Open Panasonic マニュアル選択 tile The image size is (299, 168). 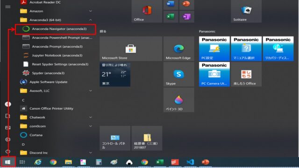point(246,49)
